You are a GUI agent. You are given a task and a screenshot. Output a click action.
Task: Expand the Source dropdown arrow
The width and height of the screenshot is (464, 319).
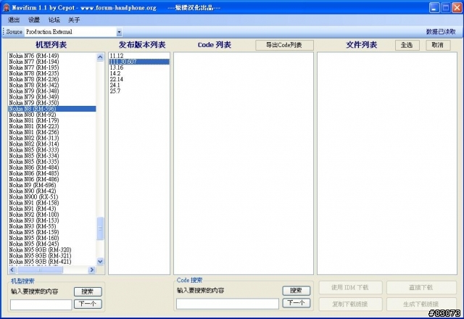119,32
